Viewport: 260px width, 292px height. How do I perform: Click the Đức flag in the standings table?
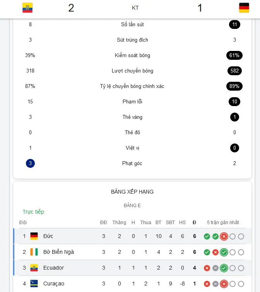[x=34, y=236]
